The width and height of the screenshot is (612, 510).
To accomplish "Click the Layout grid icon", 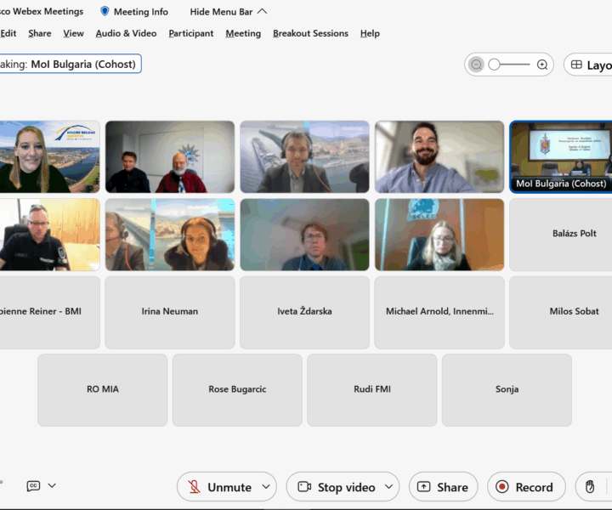I will pyautogui.click(x=576, y=65).
